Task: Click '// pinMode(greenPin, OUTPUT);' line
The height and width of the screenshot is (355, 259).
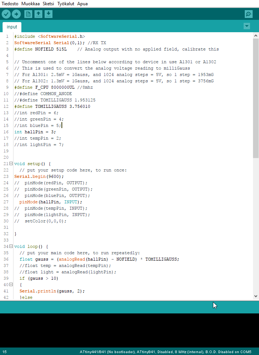Action: coord(54,189)
